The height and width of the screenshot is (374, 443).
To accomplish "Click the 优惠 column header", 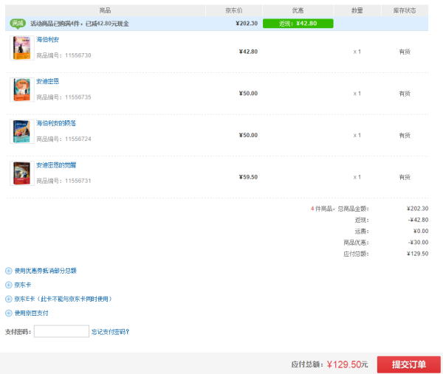I will [298, 10].
